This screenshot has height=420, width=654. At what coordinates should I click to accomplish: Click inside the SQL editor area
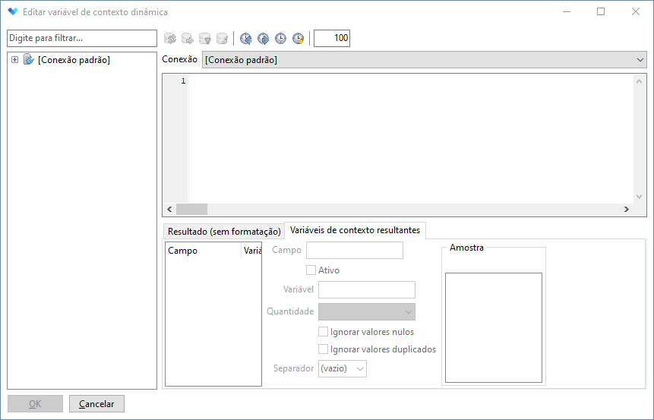[411, 139]
